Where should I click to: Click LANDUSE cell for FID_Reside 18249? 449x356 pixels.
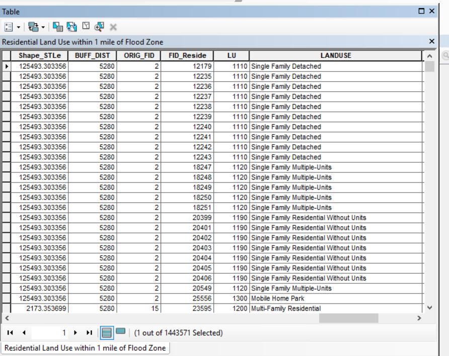[336, 187]
